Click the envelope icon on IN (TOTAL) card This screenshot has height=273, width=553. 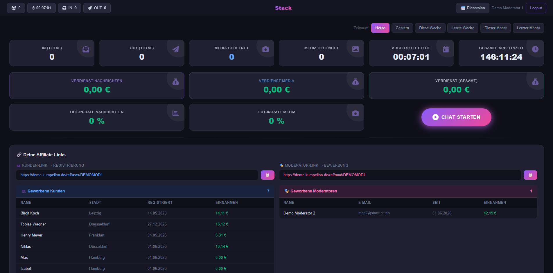pyautogui.click(x=86, y=49)
